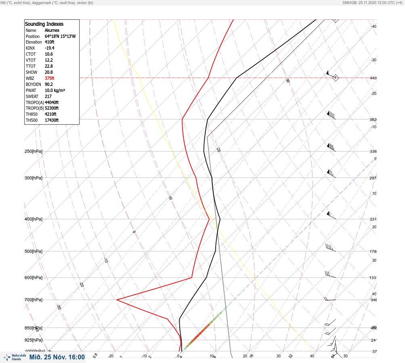The image size is (405, 363).
Task: Click the Veðurstofa Íslands logo
Action: [x=15, y=357]
